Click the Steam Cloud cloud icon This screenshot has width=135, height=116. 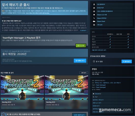pos(94,21)
